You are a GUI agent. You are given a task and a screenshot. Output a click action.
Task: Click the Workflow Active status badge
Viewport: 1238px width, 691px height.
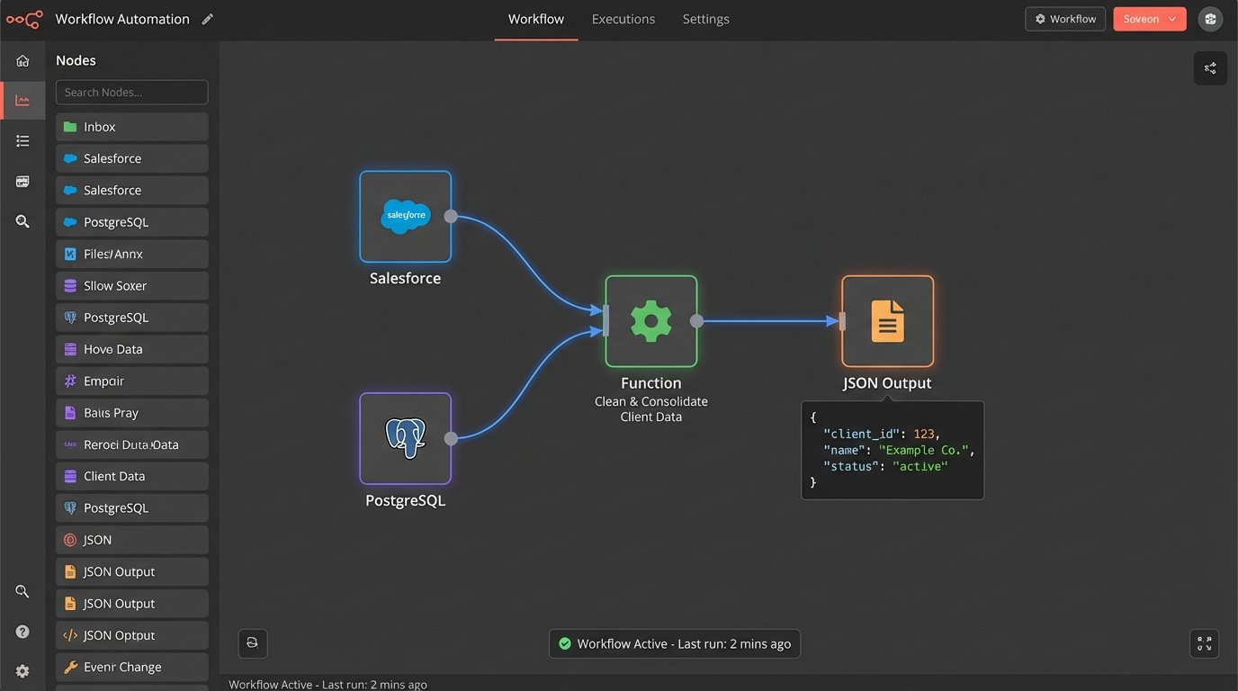pyautogui.click(x=674, y=644)
